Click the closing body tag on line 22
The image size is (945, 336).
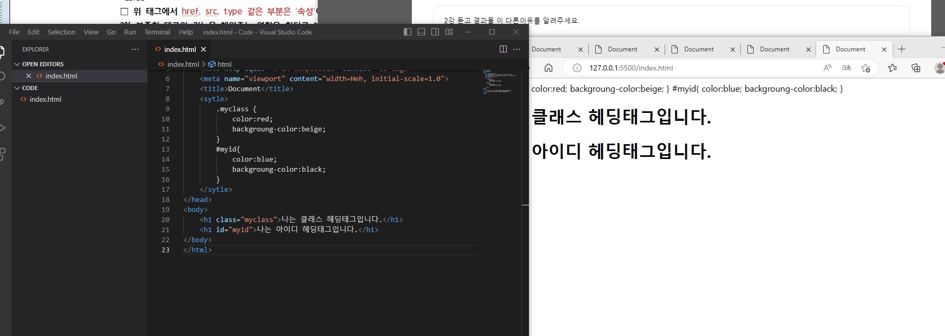pos(198,240)
